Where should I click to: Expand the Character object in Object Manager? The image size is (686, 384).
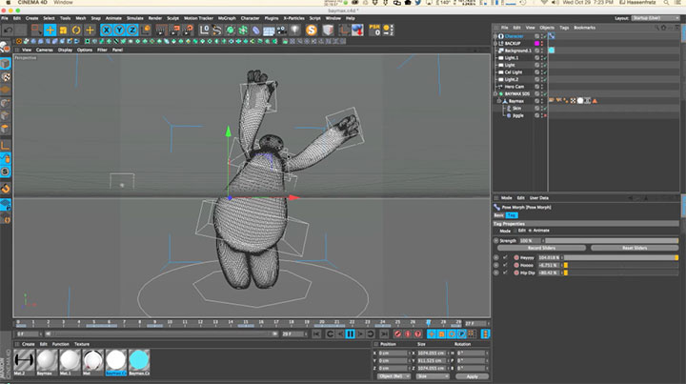pyautogui.click(x=495, y=36)
